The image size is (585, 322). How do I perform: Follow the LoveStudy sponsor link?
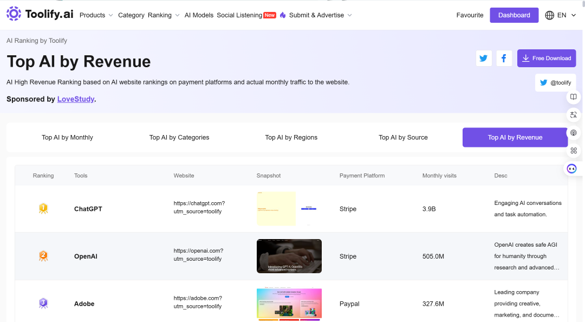pos(76,99)
